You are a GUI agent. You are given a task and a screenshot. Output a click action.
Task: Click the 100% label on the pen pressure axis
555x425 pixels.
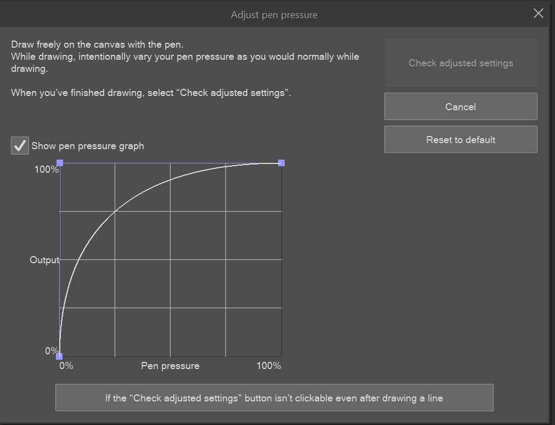point(269,366)
